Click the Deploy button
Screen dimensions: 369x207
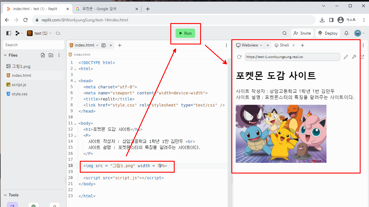click(x=328, y=33)
